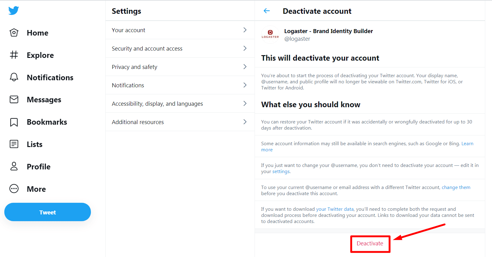Expand chevron for Additional resources

[x=245, y=122]
